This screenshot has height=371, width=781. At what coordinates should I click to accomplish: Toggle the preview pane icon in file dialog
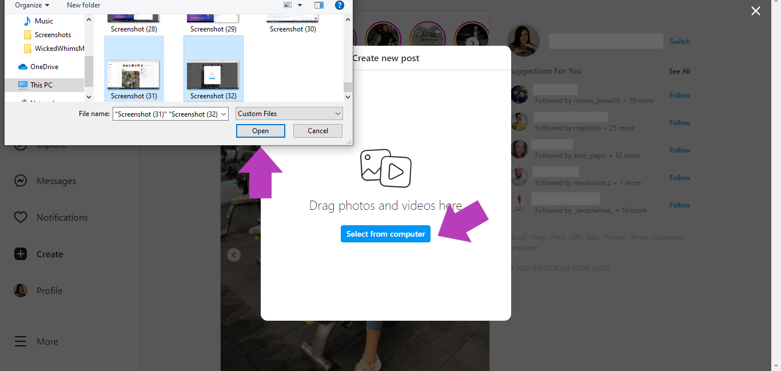point(319,5)
